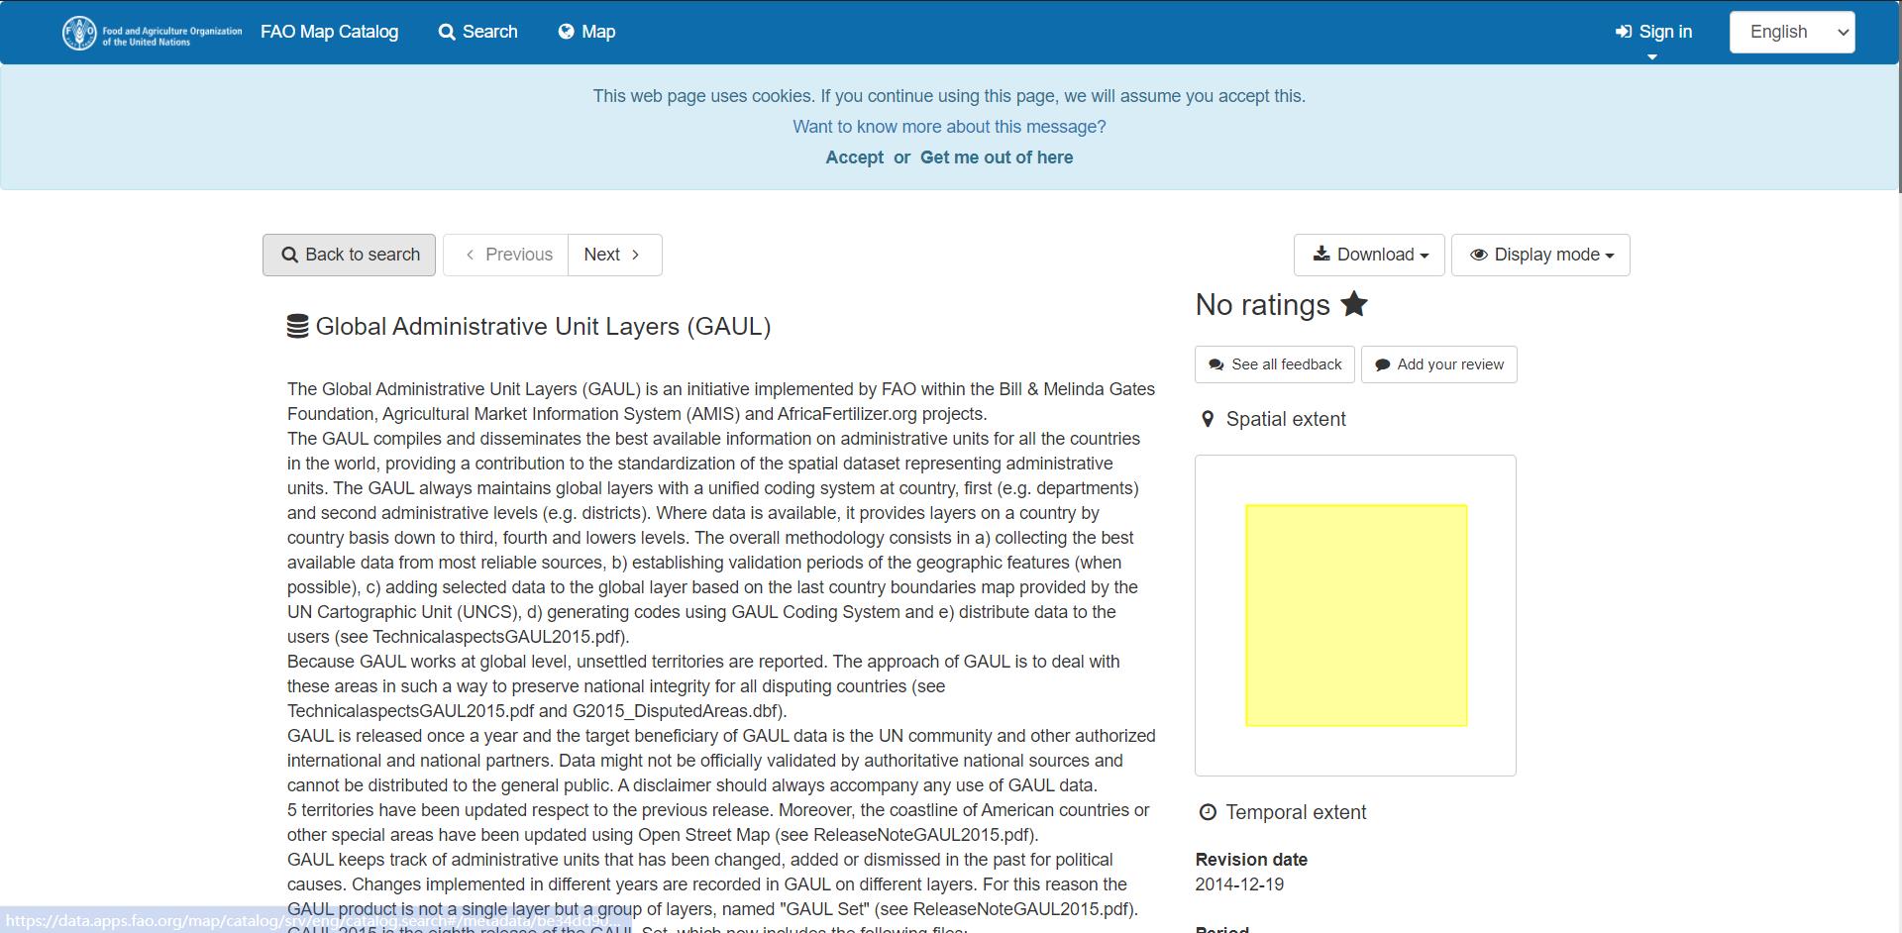This screenshot has width=1902, height=933.
Task: Expand the Sign in caret arrow
Action: (x=1651, y=57)
